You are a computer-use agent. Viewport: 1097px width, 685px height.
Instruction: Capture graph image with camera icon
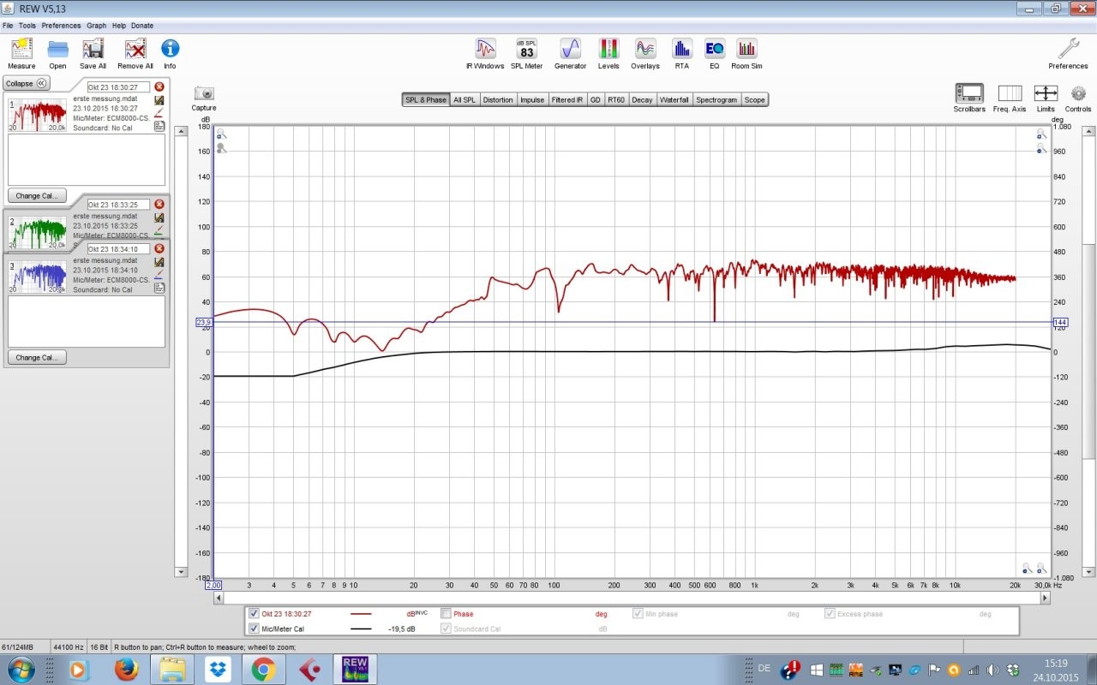pyautogui.click(x=204, y=93)
